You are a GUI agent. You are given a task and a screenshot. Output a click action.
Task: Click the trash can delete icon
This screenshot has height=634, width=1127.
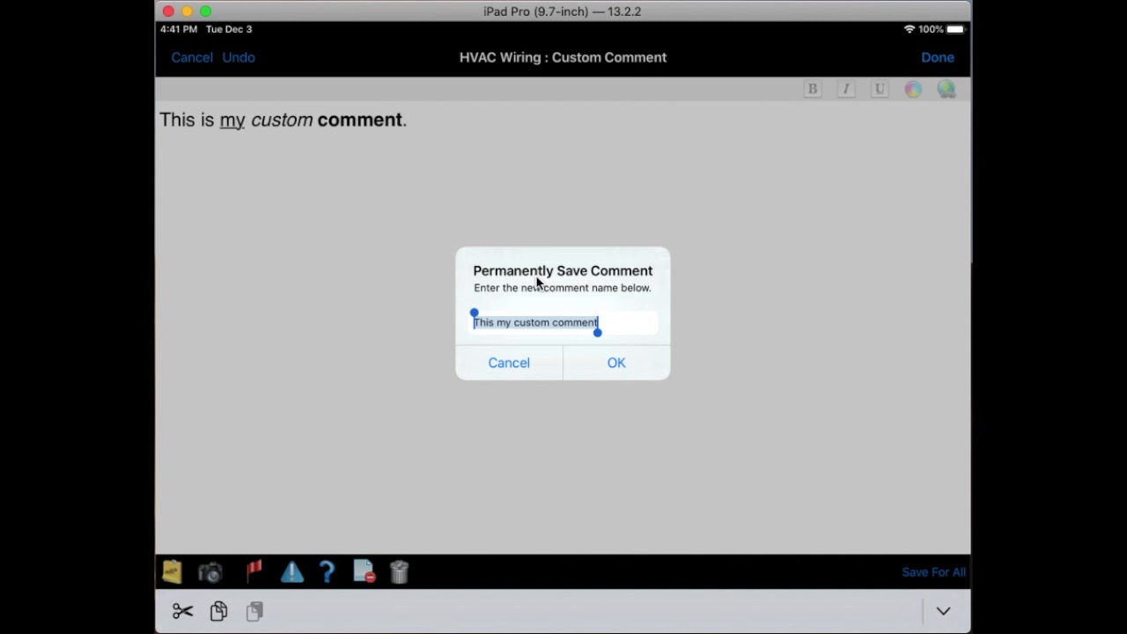click(x=400, y=572)
